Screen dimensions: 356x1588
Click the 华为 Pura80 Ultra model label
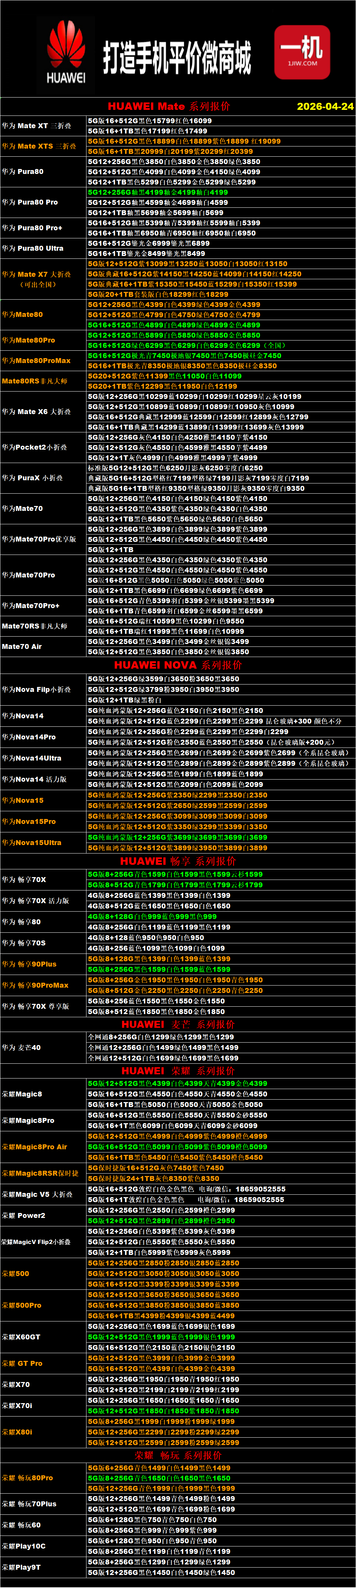pos(33,248)
